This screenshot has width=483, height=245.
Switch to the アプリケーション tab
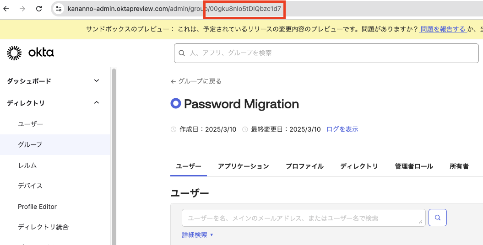pos(243,166)
